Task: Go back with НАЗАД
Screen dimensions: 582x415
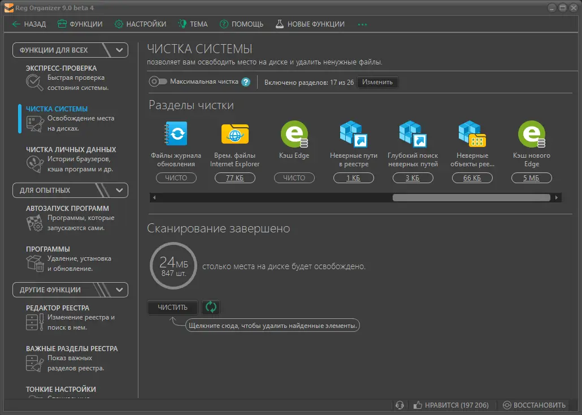Action: tap(29, 24)
